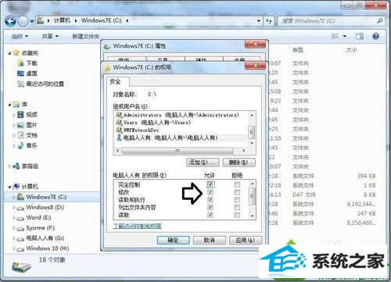Toggle allow checkbox for 读取和执行

point(210,200)
